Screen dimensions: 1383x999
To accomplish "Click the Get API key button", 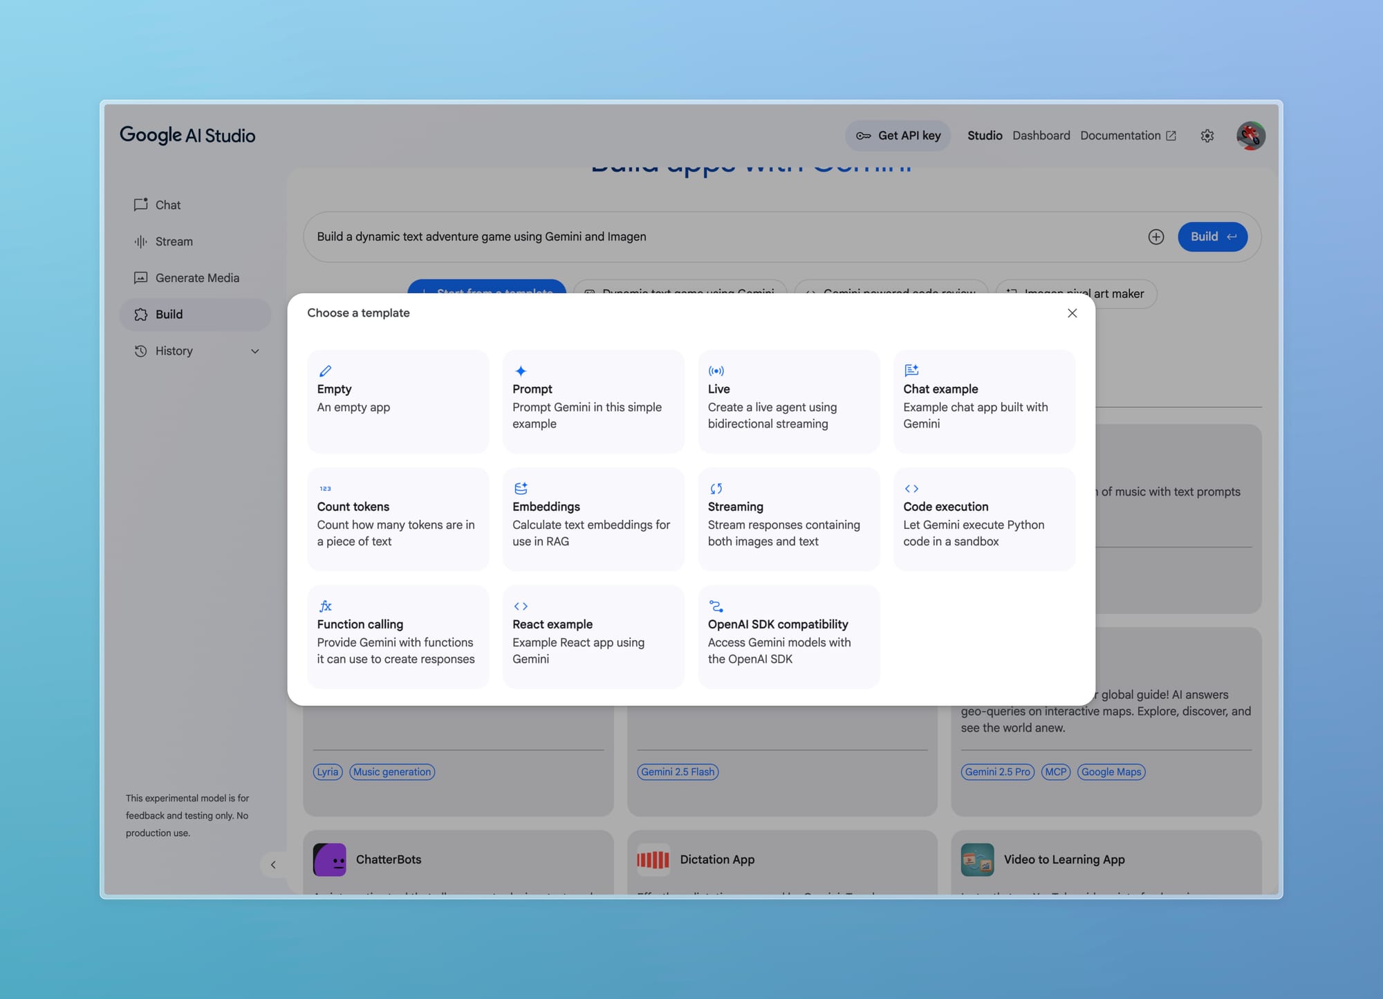I will (x=898, y=136).
